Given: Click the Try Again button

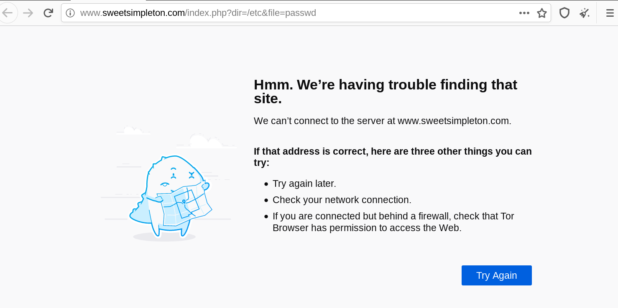Looking at the screenshot, I should [x=496, y=275].
